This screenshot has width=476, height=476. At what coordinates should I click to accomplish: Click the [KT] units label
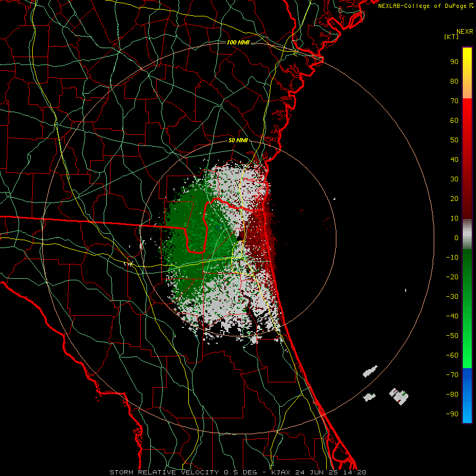(x=452, y=36)
